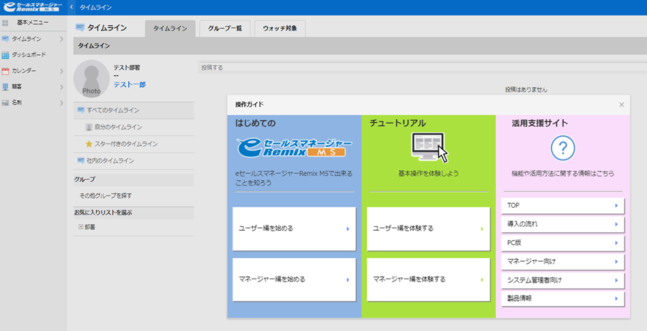Expand the カレンダー sidebar submenu arrow
This screenshot has width=647, height=331.
pos(61,71)
